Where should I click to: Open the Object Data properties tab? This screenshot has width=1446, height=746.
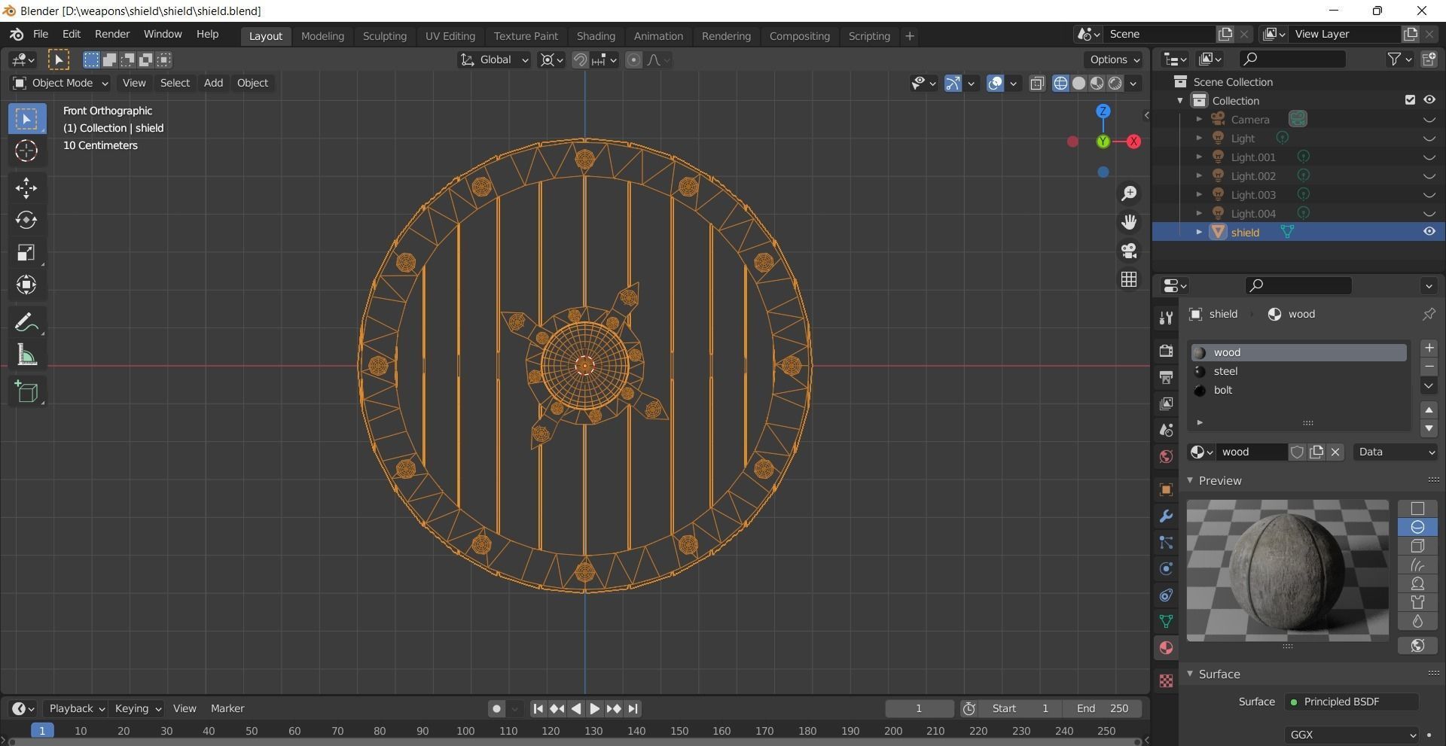click(x=1166, y=622)
